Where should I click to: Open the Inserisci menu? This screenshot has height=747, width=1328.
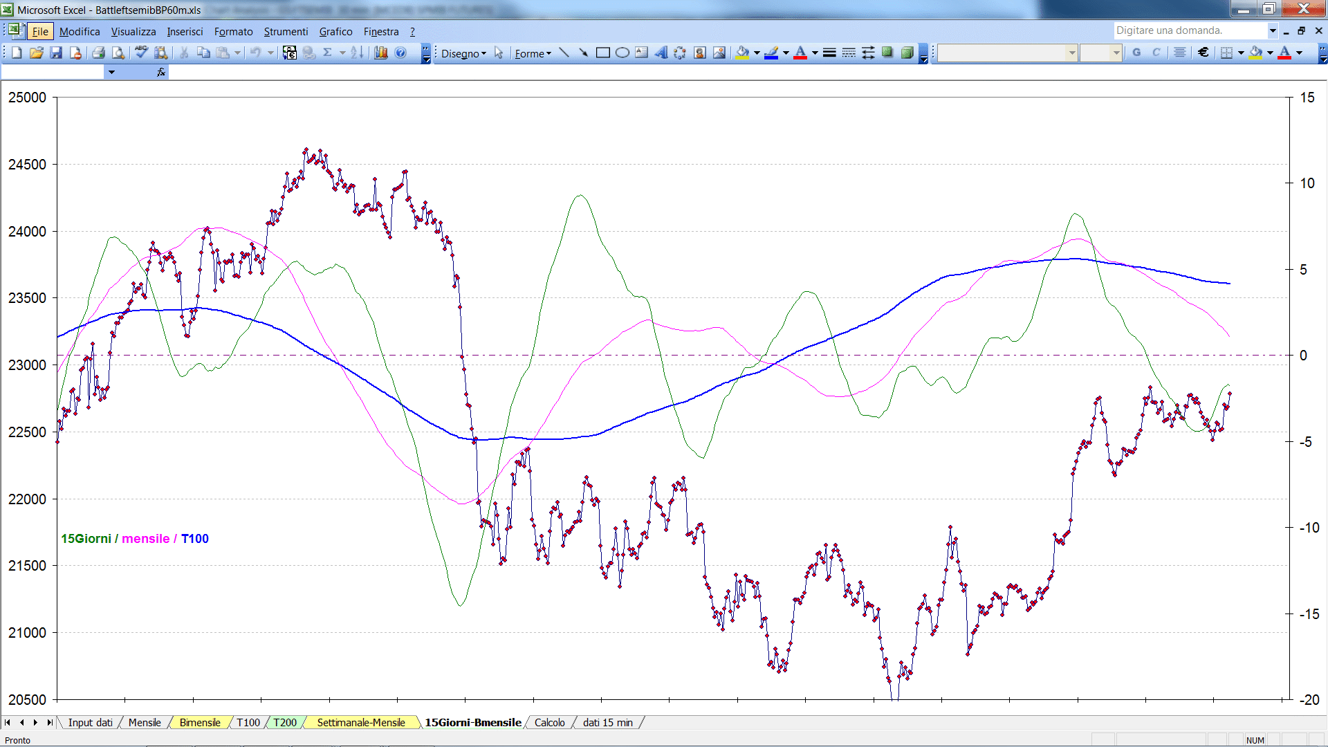(x=185, y=31)
